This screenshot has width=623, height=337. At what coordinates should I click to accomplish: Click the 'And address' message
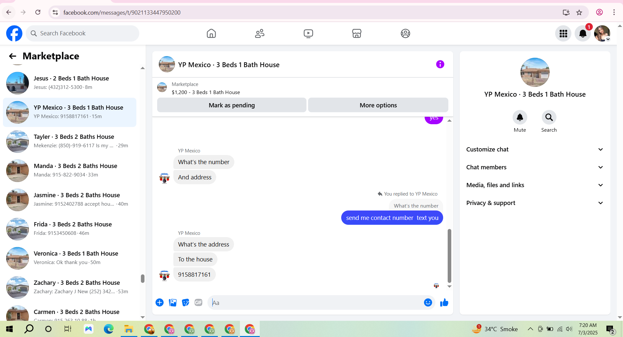pos(195,177)
